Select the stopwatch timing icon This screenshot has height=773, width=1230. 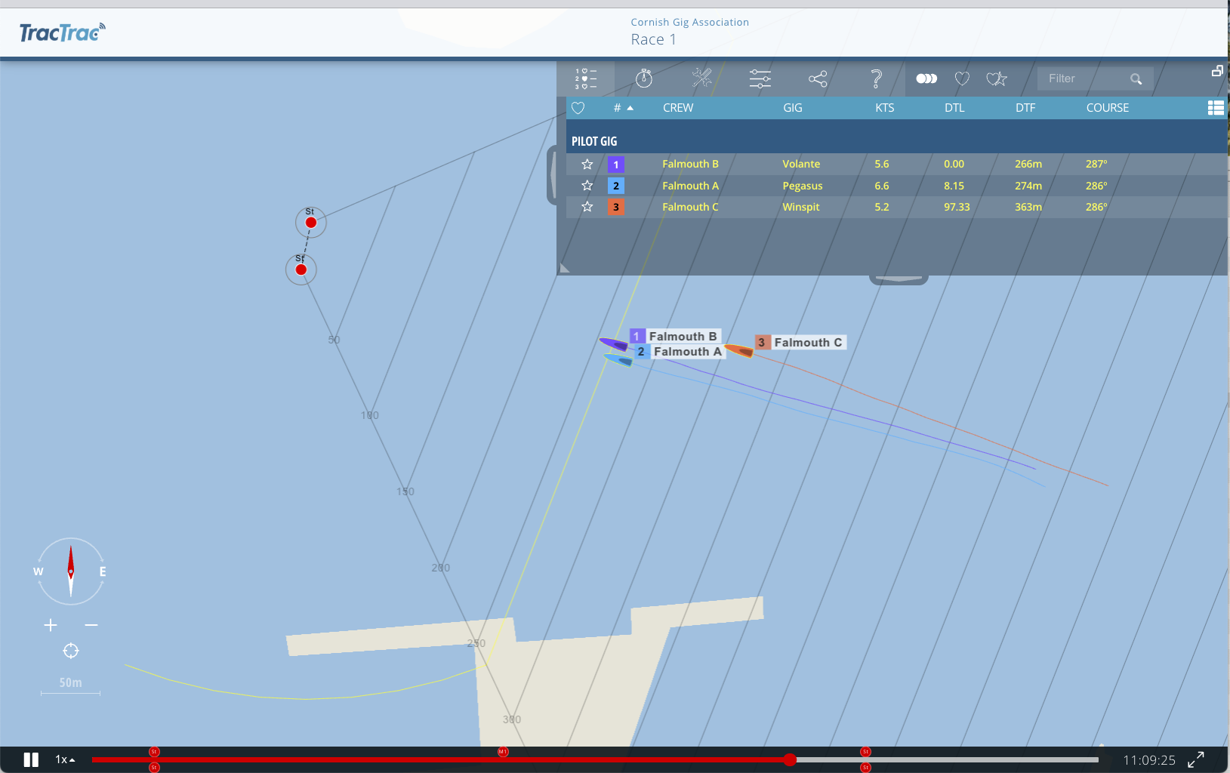point(643,79)
